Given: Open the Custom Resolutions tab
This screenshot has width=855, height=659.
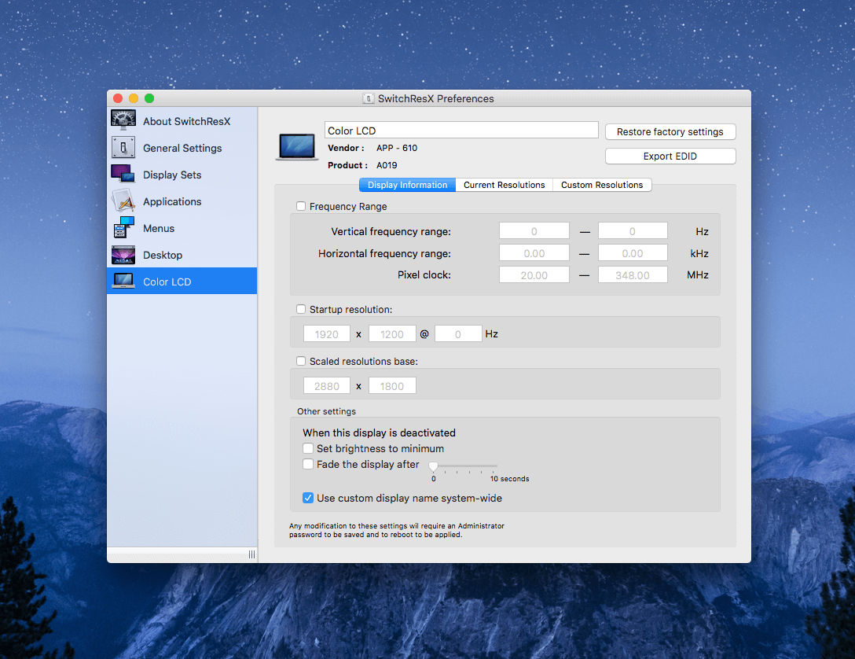Looking at the screenshot, I should point(602,185).
